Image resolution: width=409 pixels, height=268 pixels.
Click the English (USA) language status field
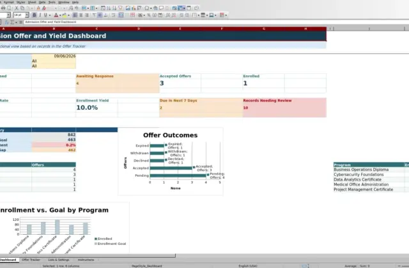(x=248, y=266)
